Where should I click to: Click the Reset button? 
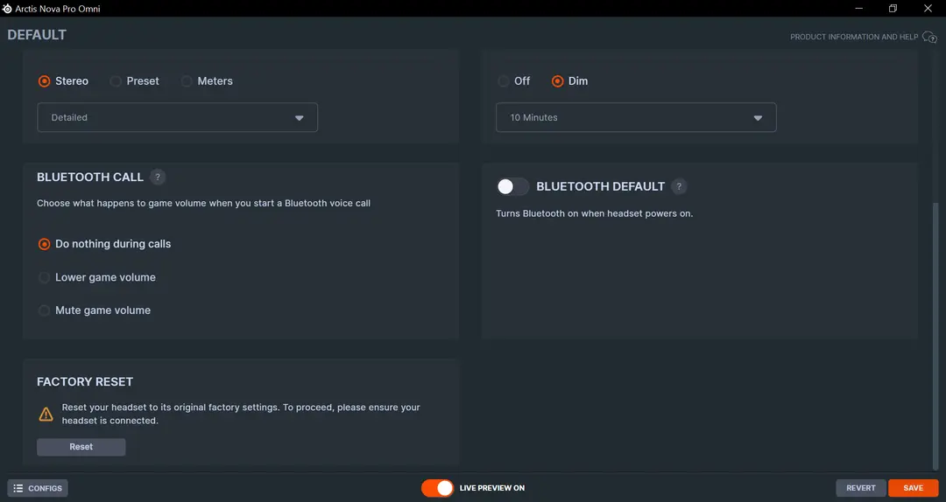pyautogui.click(x=81, y=447)
